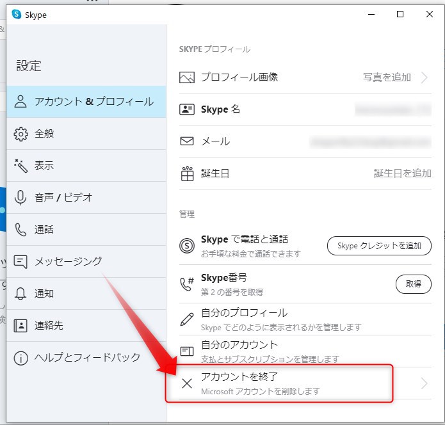Click the card icon for 自分のアカウント
Screen dimensions: 445x425
(x=187, y=351)
